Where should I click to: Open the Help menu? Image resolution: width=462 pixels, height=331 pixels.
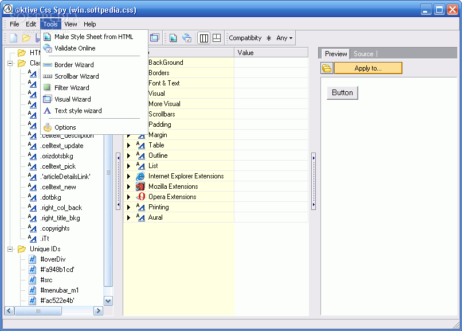point(90,24)
